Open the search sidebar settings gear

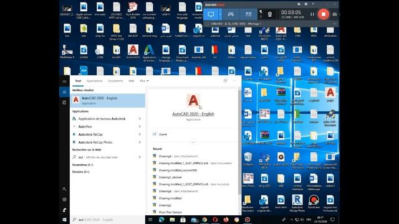click(64, 200)
